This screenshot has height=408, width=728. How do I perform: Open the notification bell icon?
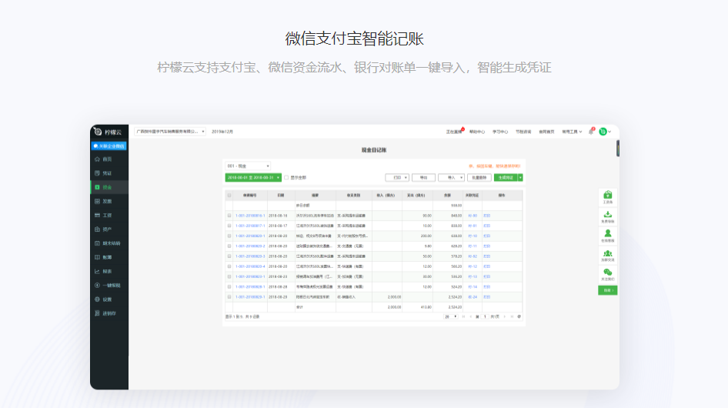click(591, 132)
